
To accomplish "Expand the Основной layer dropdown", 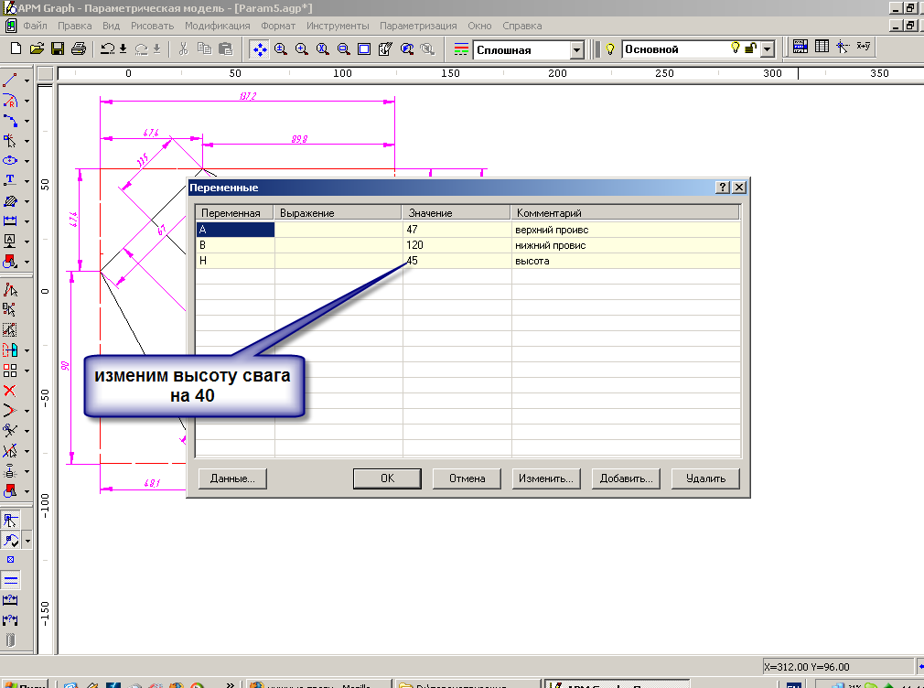I will 768,50.
